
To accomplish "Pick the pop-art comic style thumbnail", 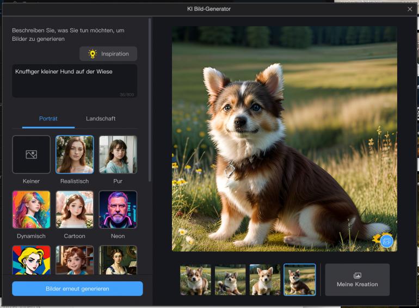I will tap(31, 260).
